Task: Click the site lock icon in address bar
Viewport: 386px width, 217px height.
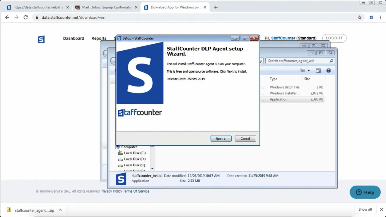Action: point(37,17)
